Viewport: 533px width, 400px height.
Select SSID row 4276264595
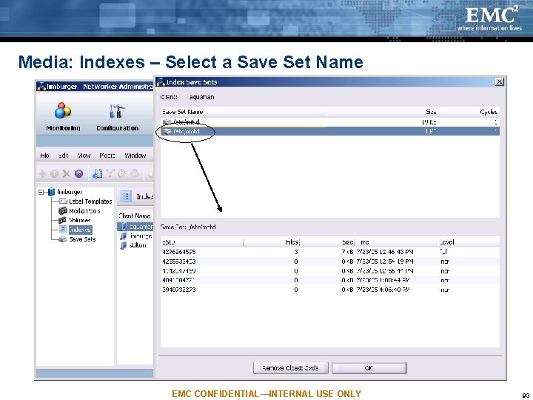click(x=329, y=252)
